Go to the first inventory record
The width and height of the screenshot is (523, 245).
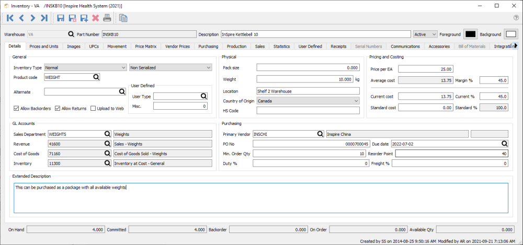tap(10, 18)
